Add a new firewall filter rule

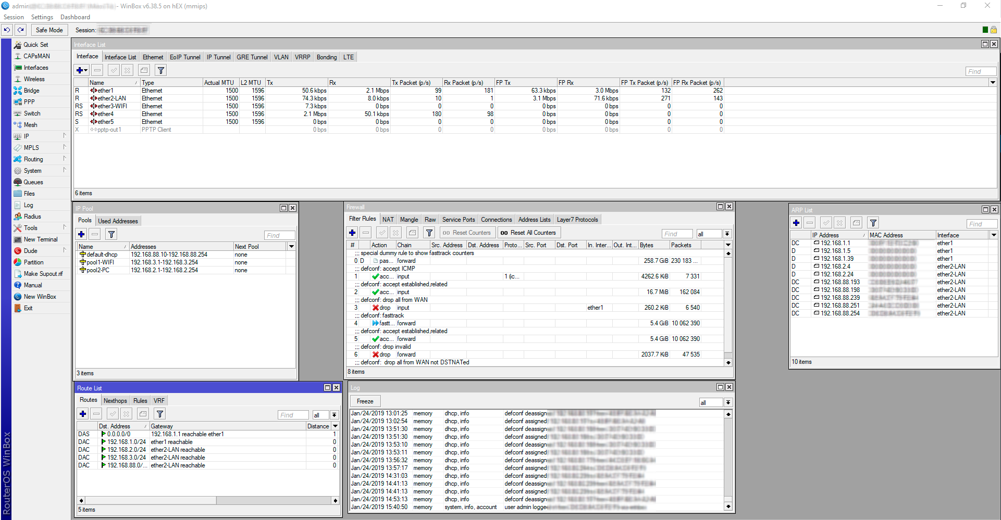click(352, 233)
